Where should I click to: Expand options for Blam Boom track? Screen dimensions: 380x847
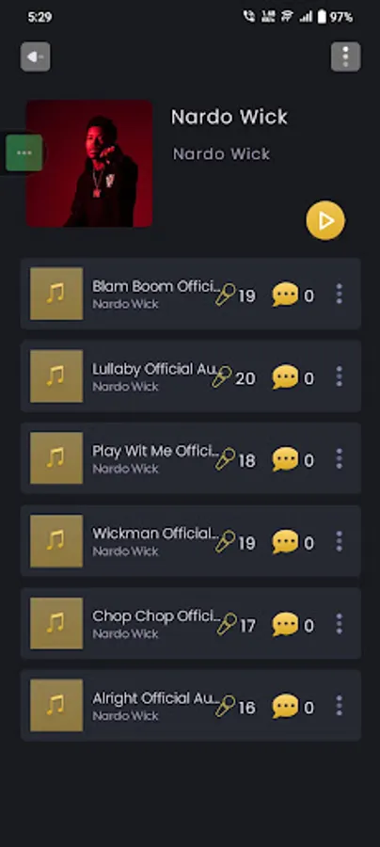pos(339,294)
